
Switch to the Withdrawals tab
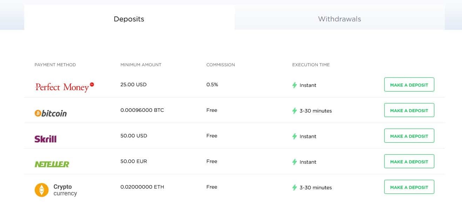(339, 19)
